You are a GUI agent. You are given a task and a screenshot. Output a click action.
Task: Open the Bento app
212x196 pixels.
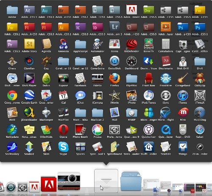pyautogui.click(x=114, y=44)
